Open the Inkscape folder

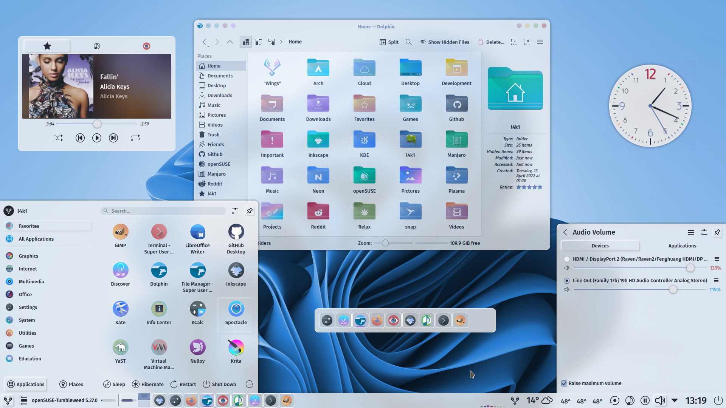pos(318,144)
